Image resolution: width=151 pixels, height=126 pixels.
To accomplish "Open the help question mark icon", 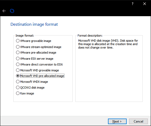I will tap(133, 4).
